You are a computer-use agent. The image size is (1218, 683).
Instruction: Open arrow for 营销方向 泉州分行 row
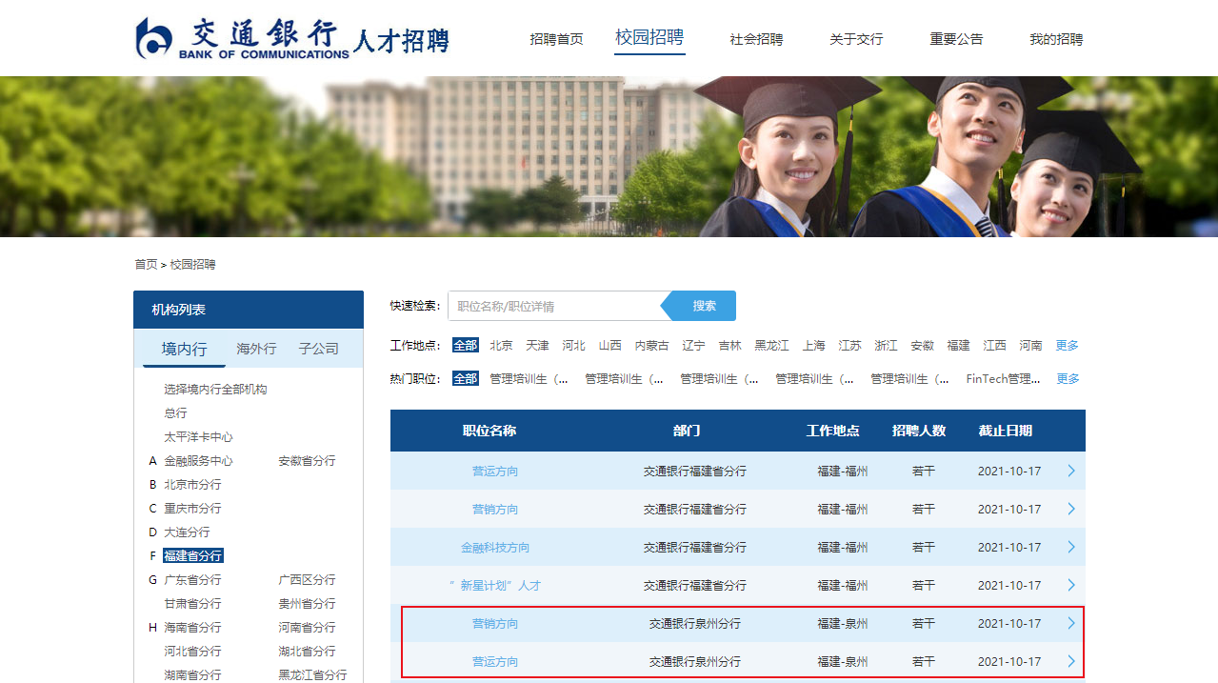click(x=1071, y=623)
